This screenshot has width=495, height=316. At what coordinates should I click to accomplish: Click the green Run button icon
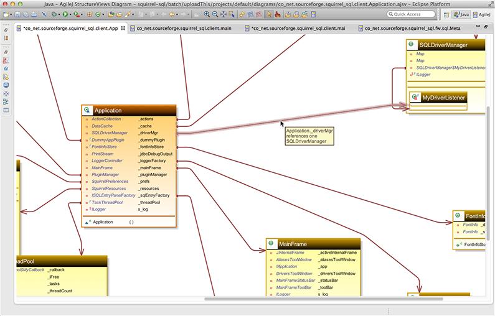(65, 14)
